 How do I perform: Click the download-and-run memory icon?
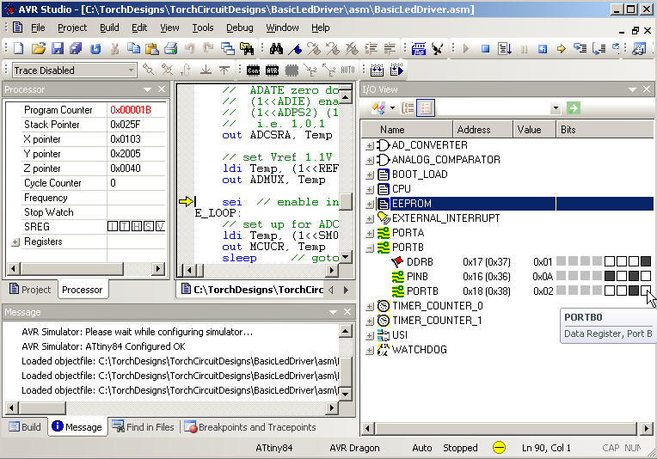coord(396,70)
